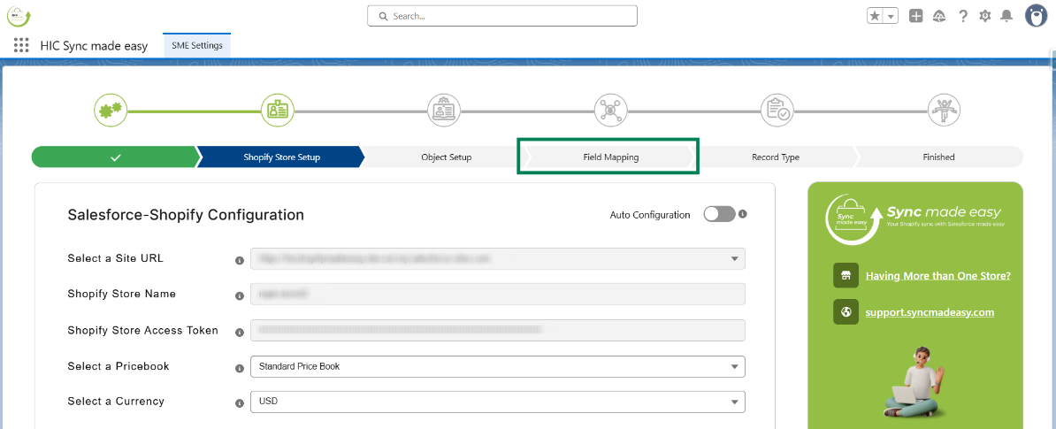Viewport: 1056px width, 429px height.
Task: Click the Shopify Store Access Token field
Action: coord(498,330)
